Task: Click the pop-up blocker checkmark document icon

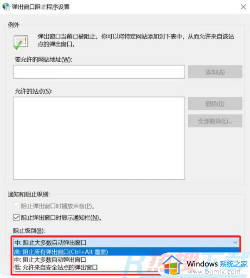Action: 21,42
